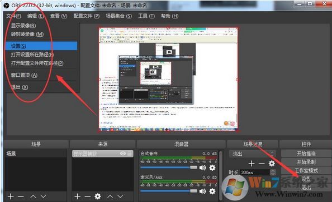
Task: Open the 工具(T) menu
Action: [146, 16]
